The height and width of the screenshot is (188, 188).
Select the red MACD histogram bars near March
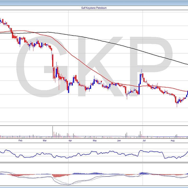point(56,175)
